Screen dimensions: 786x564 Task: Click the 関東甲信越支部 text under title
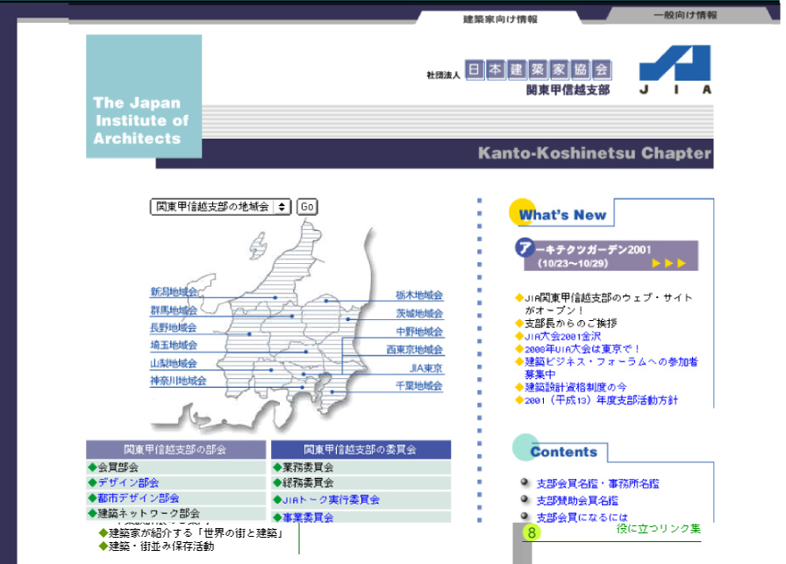(x=568, y=89)
